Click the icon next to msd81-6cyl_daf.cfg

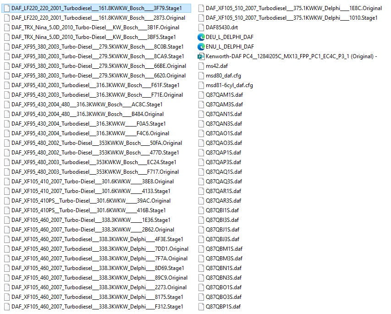[201, 85]
